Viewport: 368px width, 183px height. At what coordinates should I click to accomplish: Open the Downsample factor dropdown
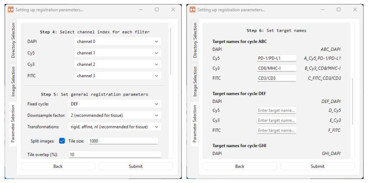114,115
